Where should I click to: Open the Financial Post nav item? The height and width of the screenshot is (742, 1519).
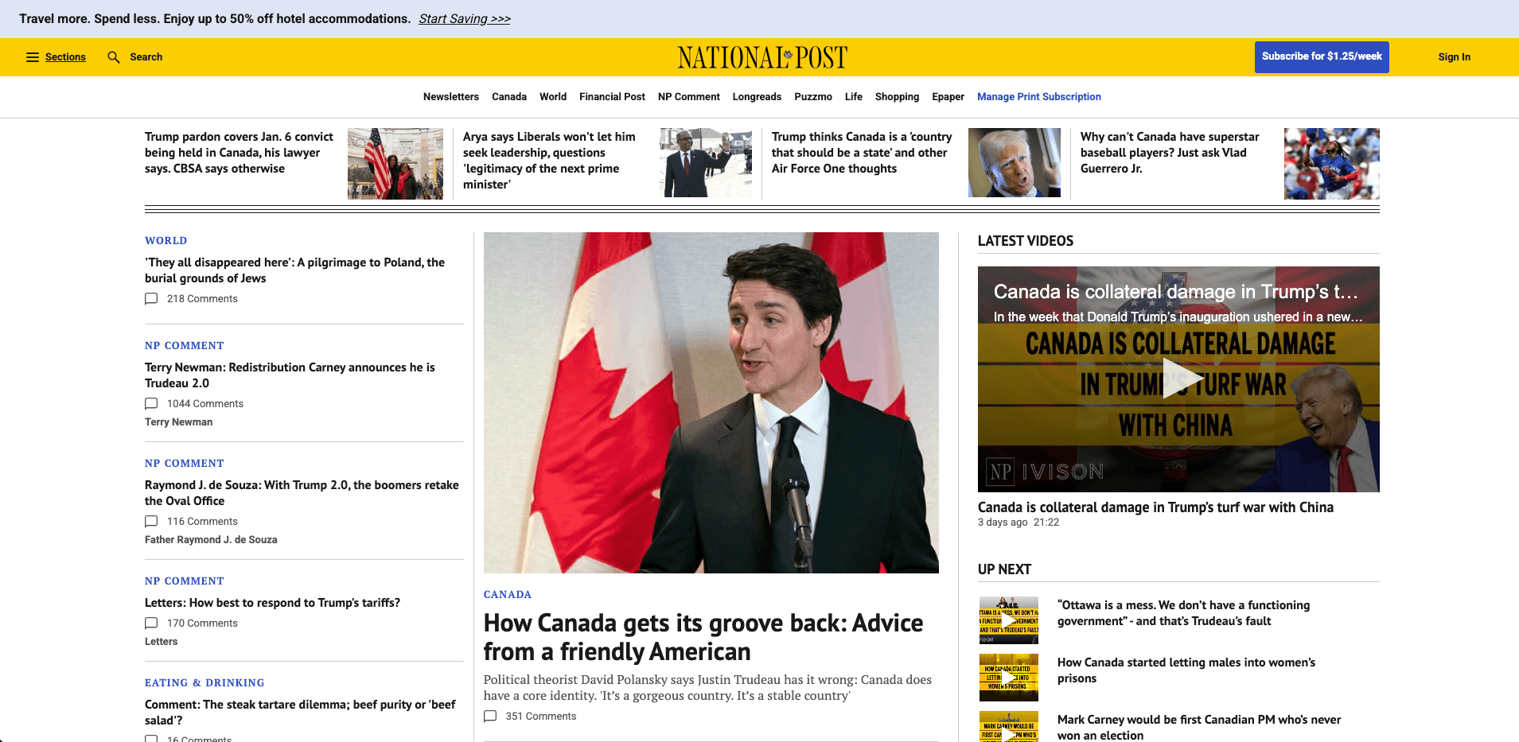(612, 97)
